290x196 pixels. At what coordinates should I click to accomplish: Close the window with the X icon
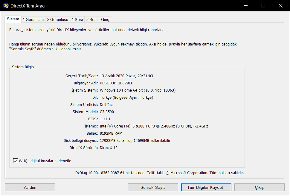coord(280,6)
